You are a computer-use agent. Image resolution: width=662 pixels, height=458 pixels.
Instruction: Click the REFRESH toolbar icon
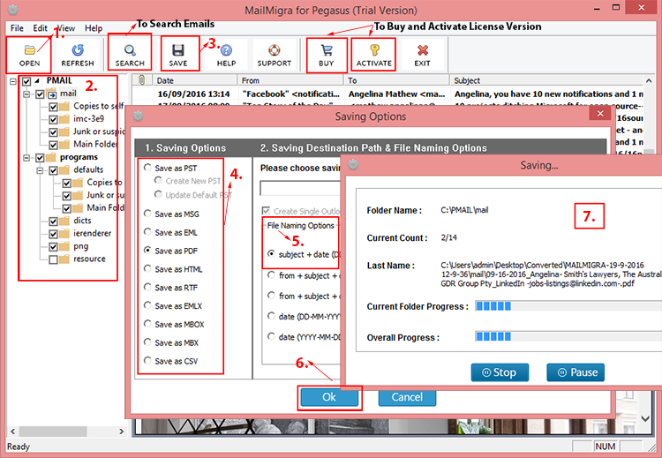[78, 55]
